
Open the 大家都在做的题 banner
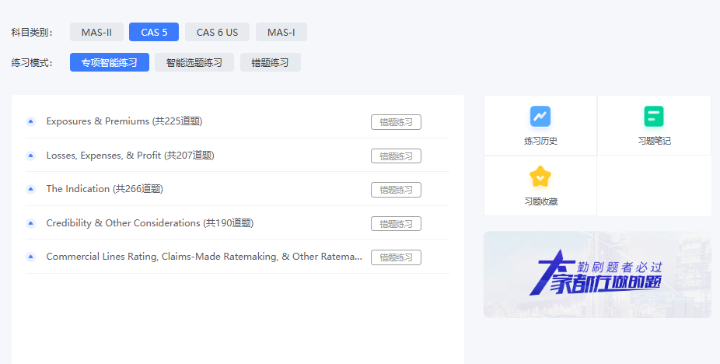(597, 275)
